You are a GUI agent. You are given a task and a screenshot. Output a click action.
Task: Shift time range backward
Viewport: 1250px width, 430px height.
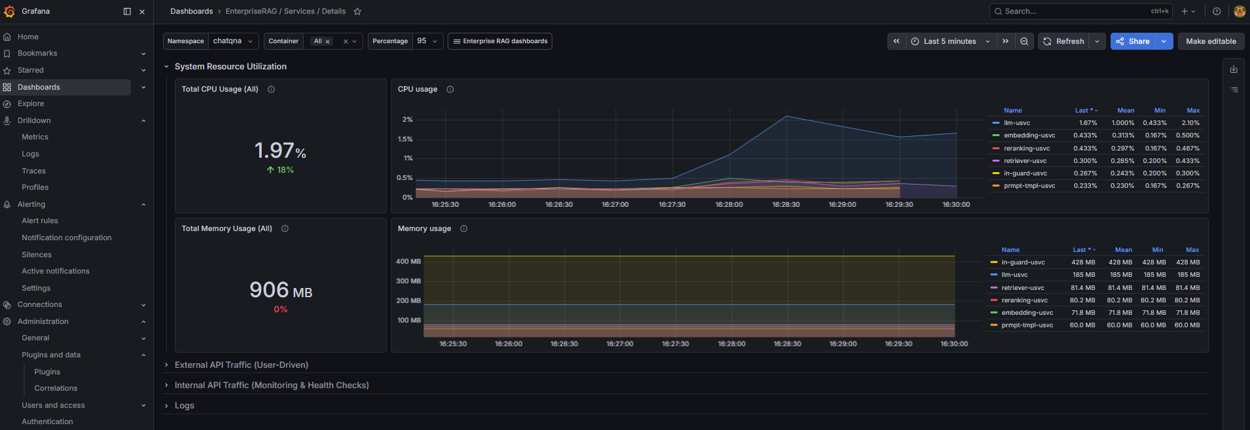coord(896,41)
